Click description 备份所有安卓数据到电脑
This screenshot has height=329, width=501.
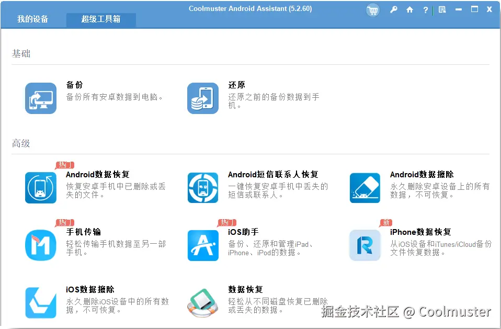[x=115, y=97]
